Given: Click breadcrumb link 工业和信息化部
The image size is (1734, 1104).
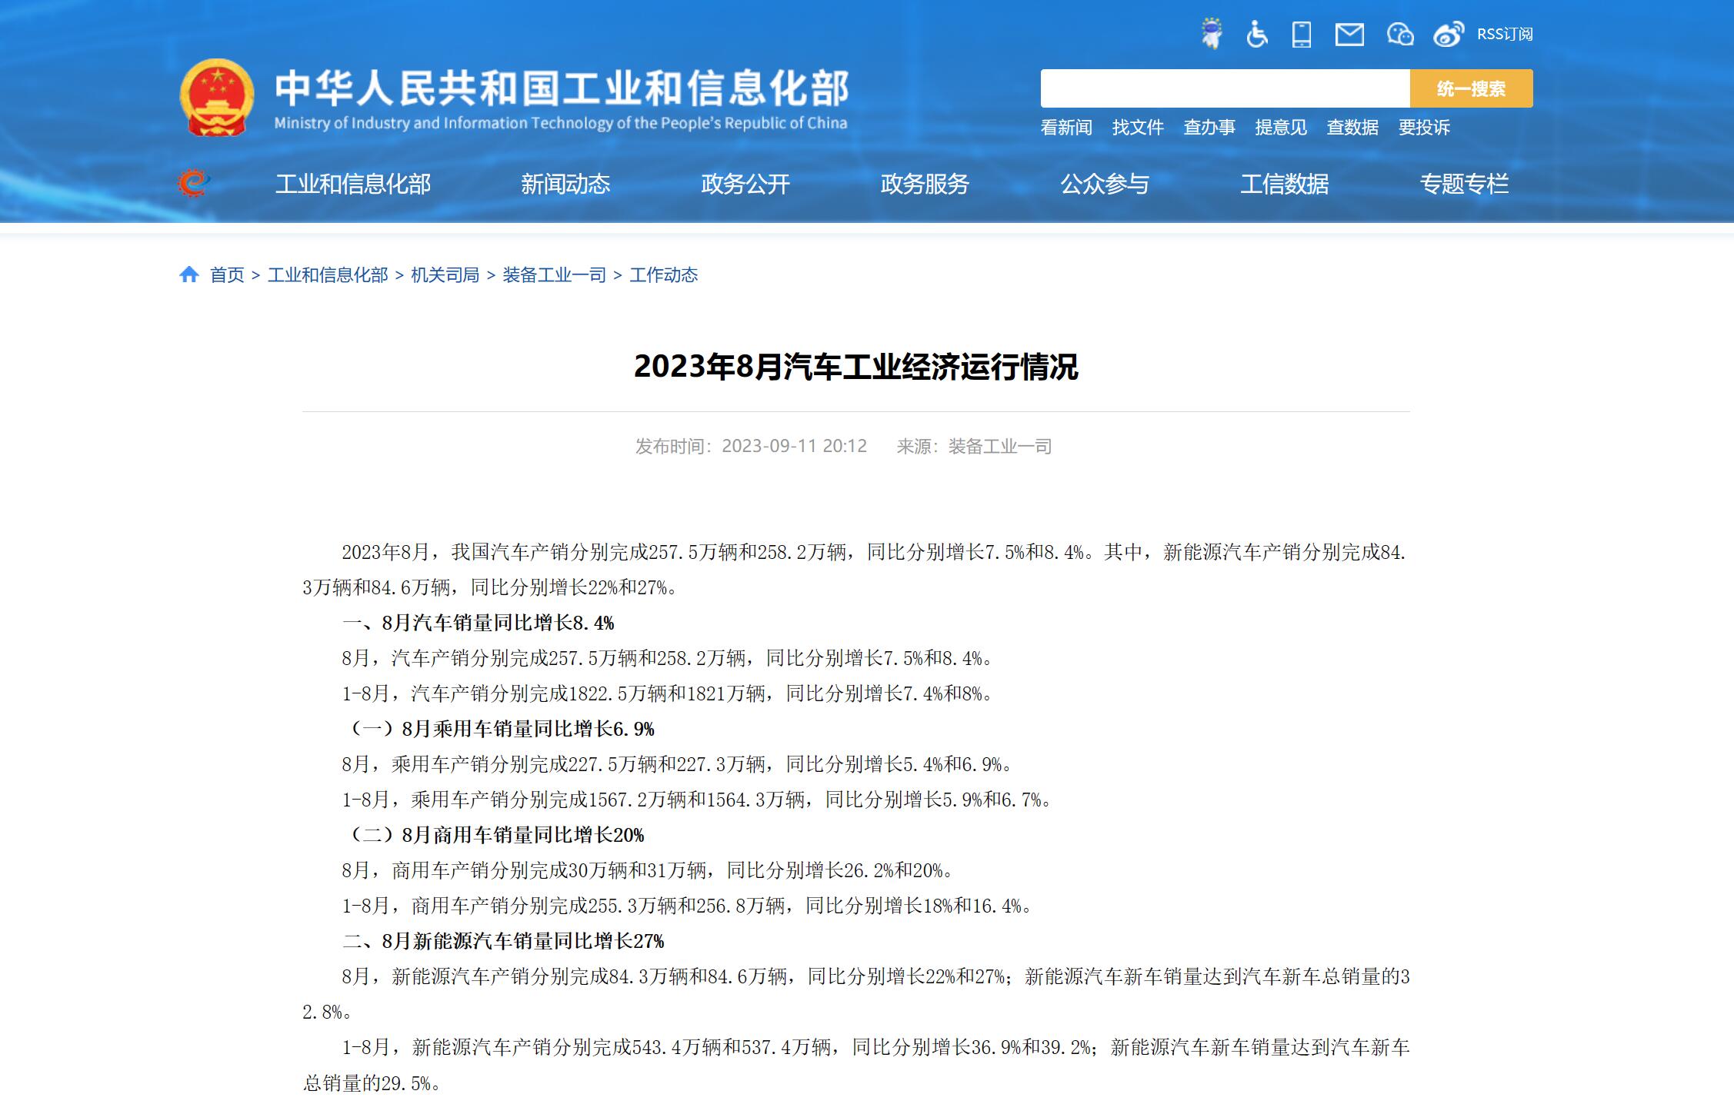Looking at the screenshot, I should (328, 274).
